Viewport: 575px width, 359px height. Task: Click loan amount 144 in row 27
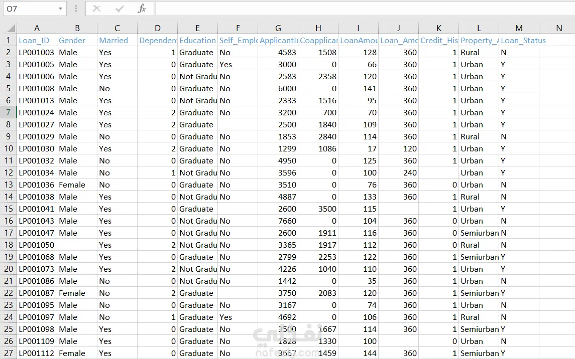pyautogui.click(x=358, y=353)
